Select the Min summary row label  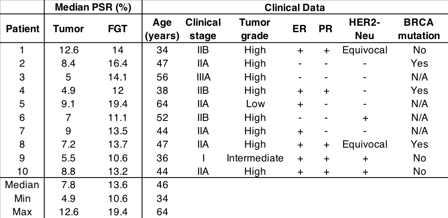22,199
